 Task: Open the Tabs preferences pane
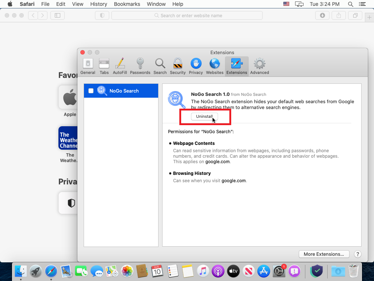point(104,67)
